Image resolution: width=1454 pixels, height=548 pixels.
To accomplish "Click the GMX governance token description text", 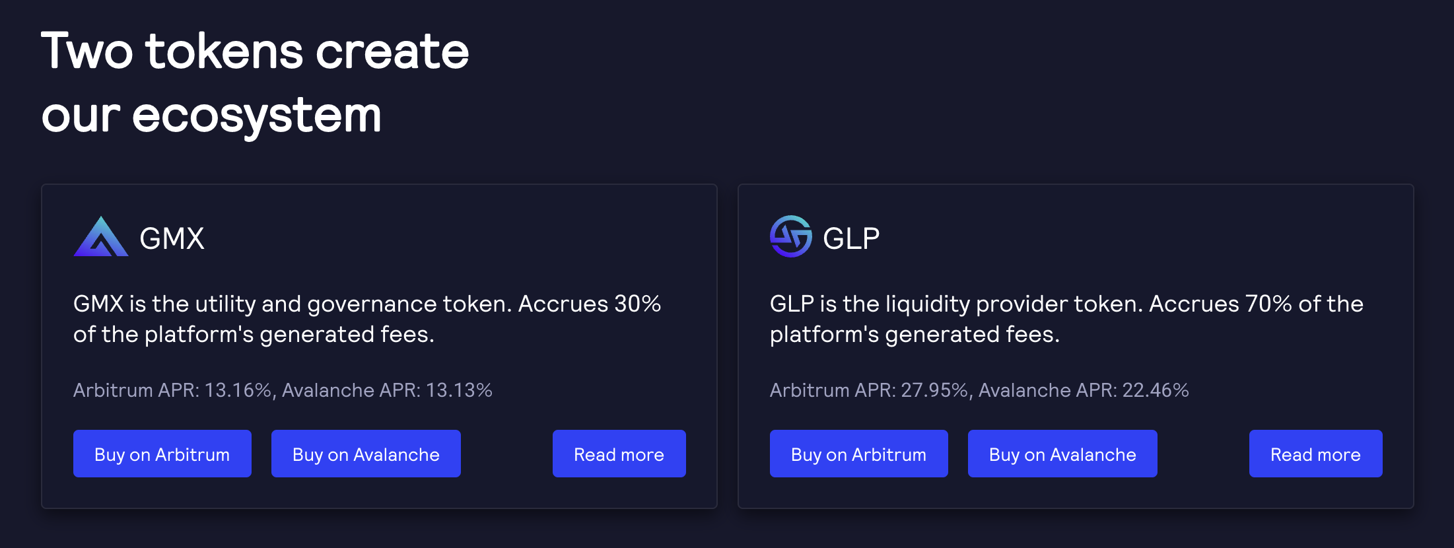I will (x=367, y=319).
